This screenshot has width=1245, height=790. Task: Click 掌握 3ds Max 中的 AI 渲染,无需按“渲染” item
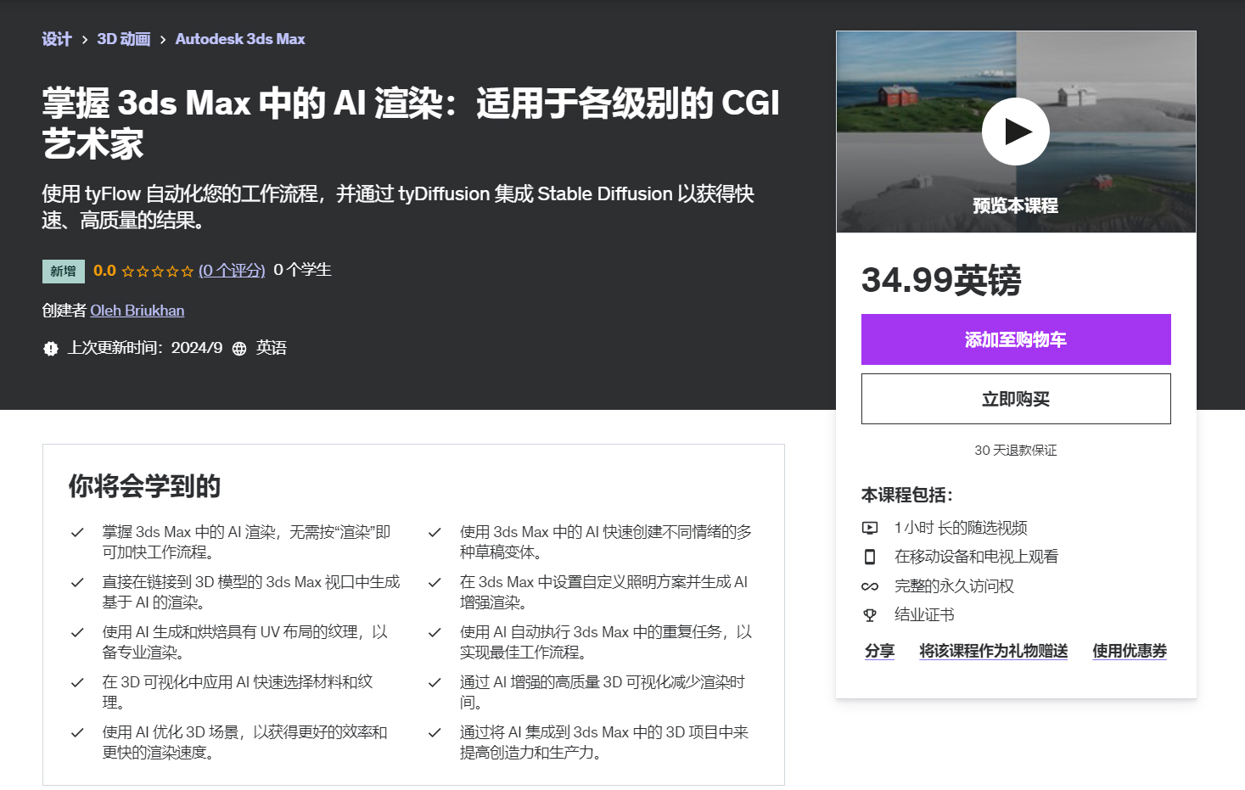(x=247, y=542)
